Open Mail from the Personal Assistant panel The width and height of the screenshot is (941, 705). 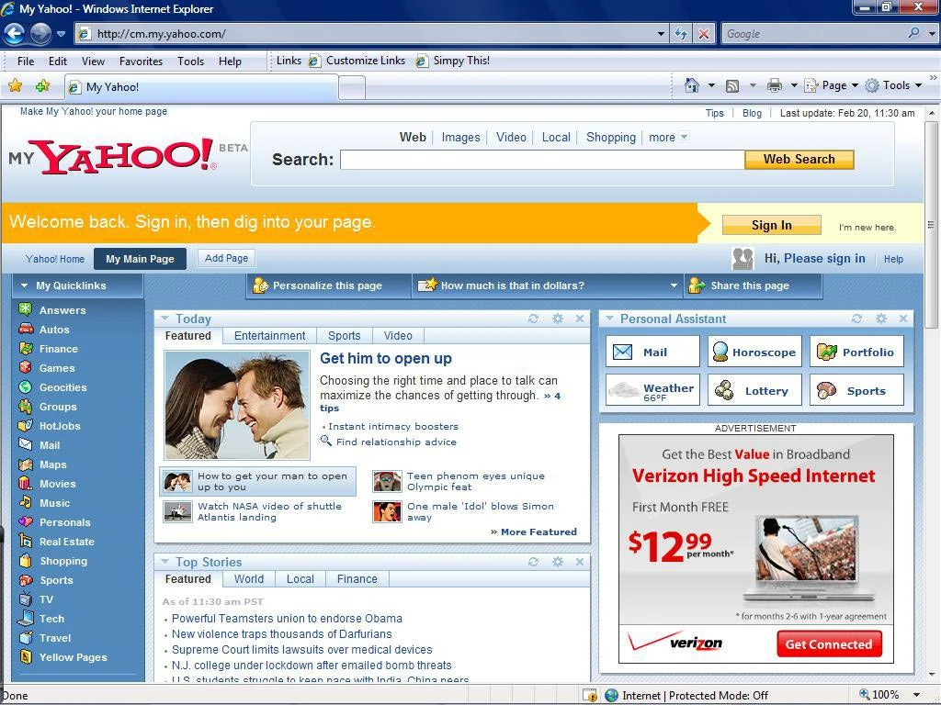[652, 351]
